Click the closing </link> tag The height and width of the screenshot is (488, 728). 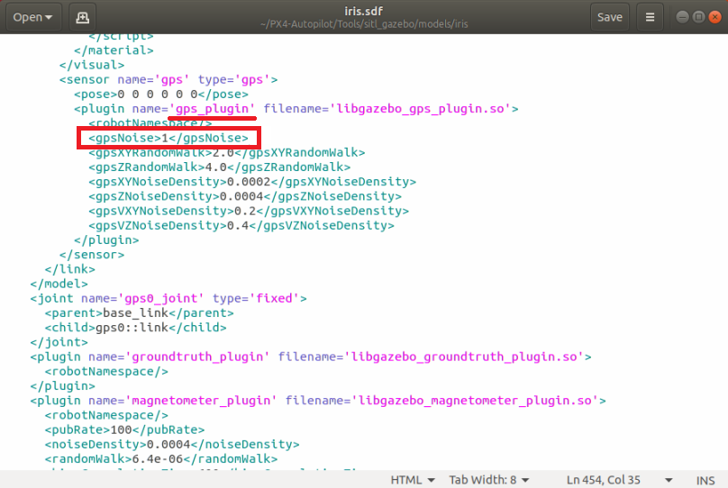click(x=70, y=269)
